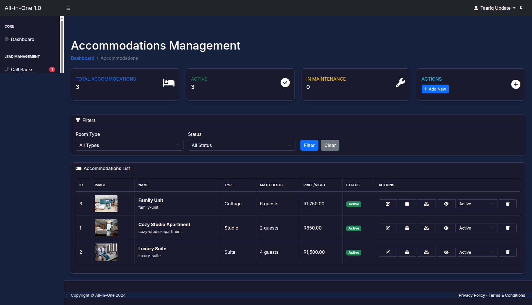Screen dimensions: 532x305
Task: Click the Family Unit name text
Action: (151, 200)
